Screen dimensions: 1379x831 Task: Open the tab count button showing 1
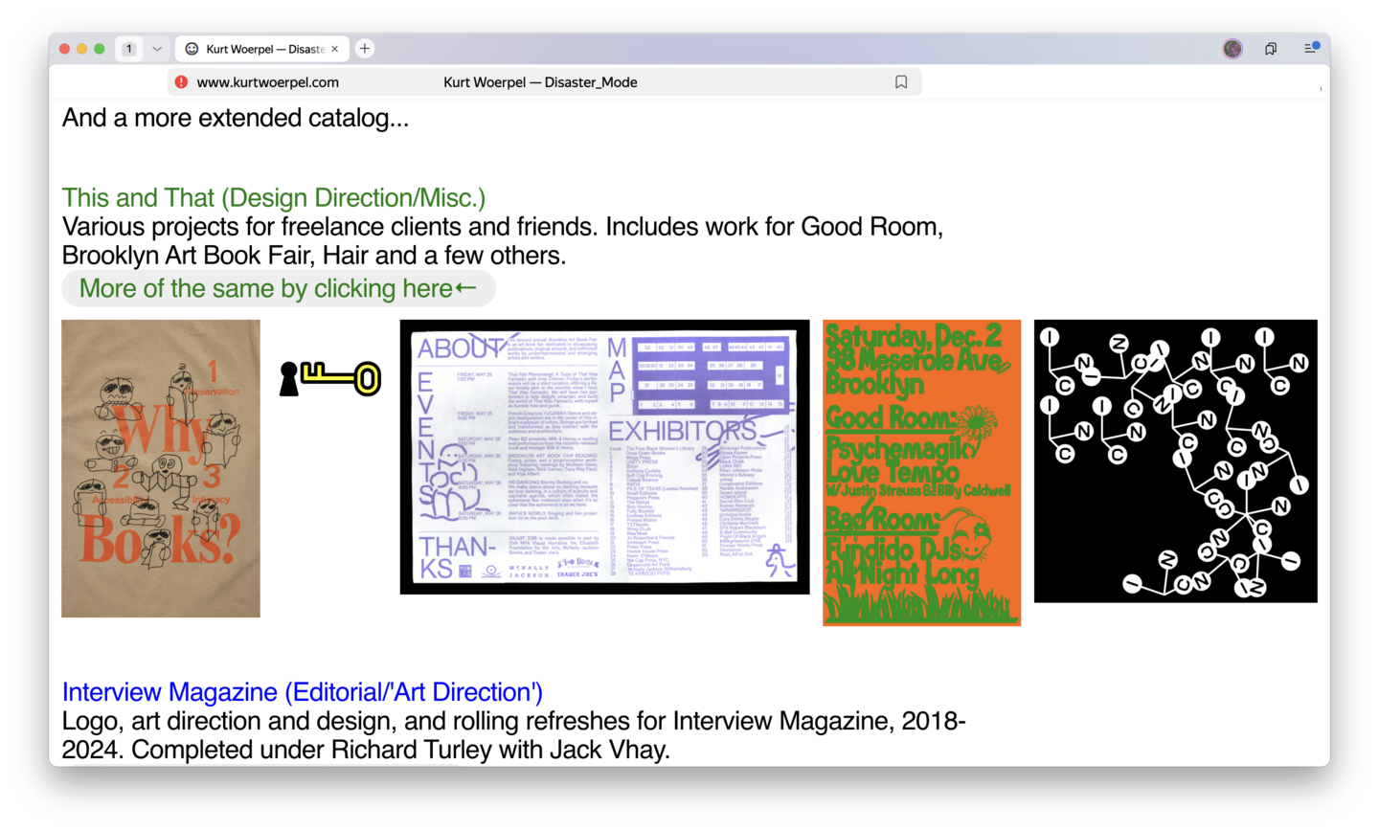[129, 49]
